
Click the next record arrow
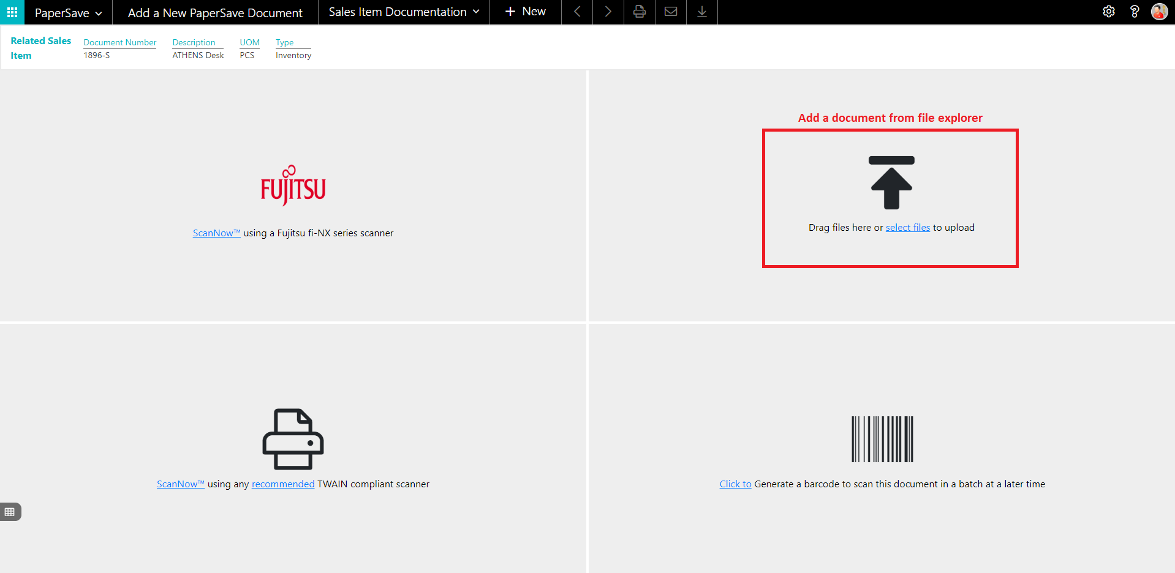point(608,12)
